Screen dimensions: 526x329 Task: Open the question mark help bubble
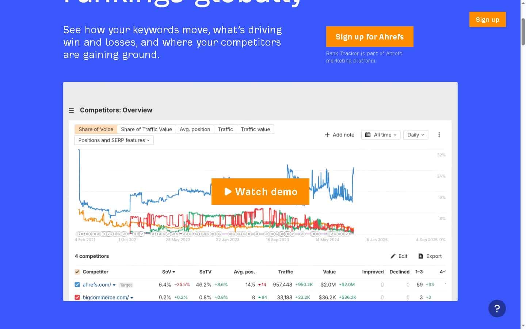pos(497,309)
